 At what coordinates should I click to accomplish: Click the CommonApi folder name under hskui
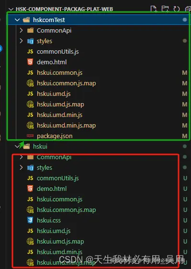coord(54,157)
